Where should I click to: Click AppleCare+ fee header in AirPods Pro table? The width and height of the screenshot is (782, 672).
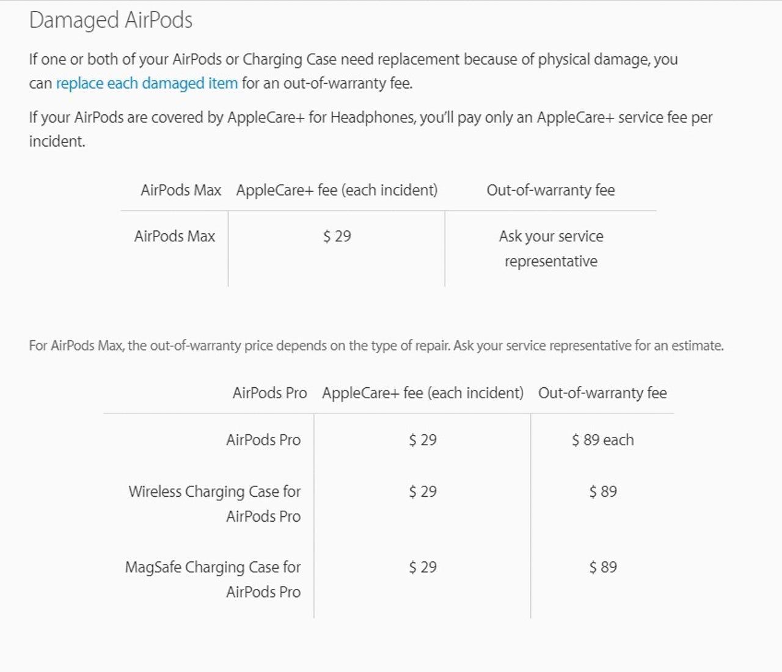[423, 393]
